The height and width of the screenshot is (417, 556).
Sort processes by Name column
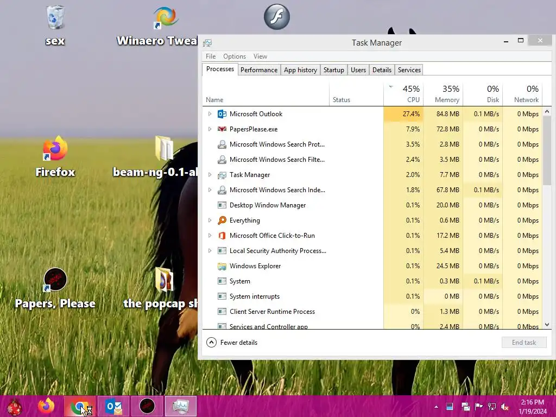tap(266, 94)
